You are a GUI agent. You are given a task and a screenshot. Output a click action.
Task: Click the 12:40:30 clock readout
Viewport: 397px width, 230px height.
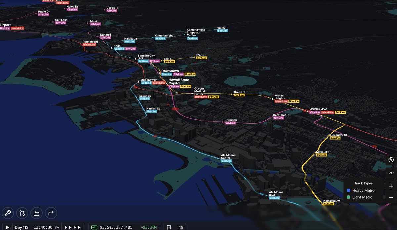[43, 227]
